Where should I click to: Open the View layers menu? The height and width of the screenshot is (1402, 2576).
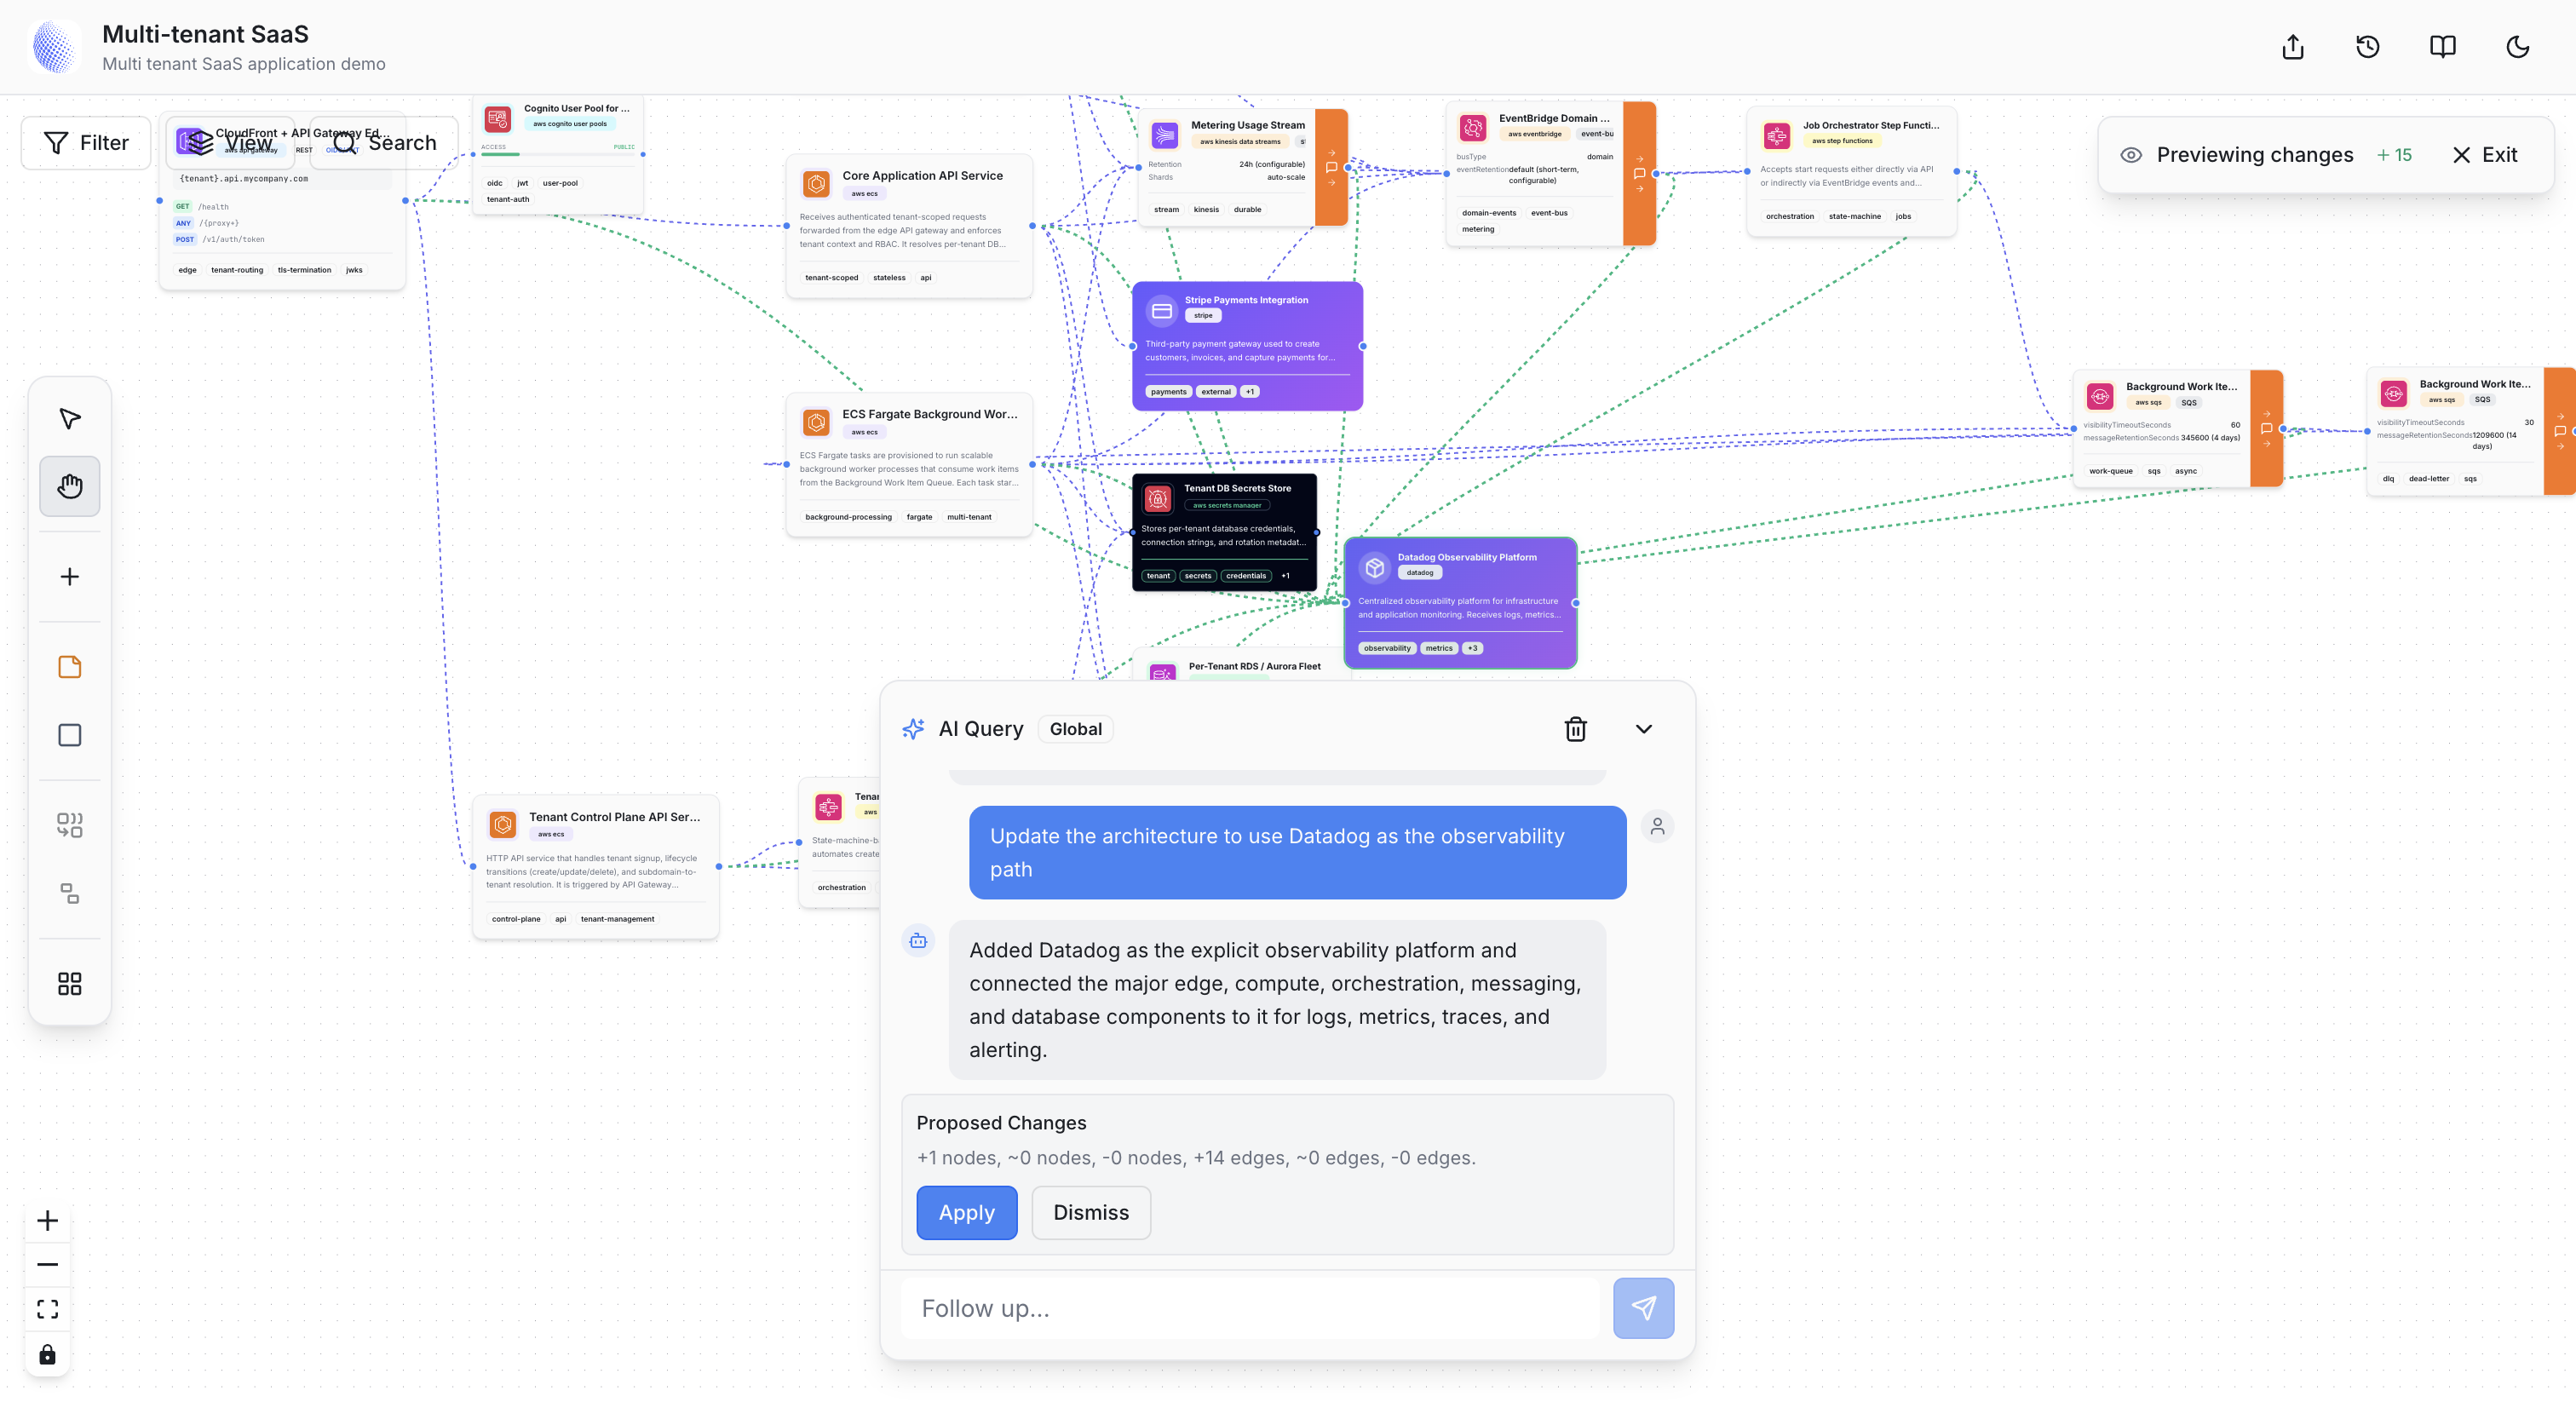(230, 143)
